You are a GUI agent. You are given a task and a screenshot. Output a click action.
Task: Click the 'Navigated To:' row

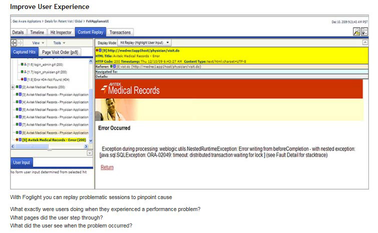pyautogui.click(x=231, y=71)
